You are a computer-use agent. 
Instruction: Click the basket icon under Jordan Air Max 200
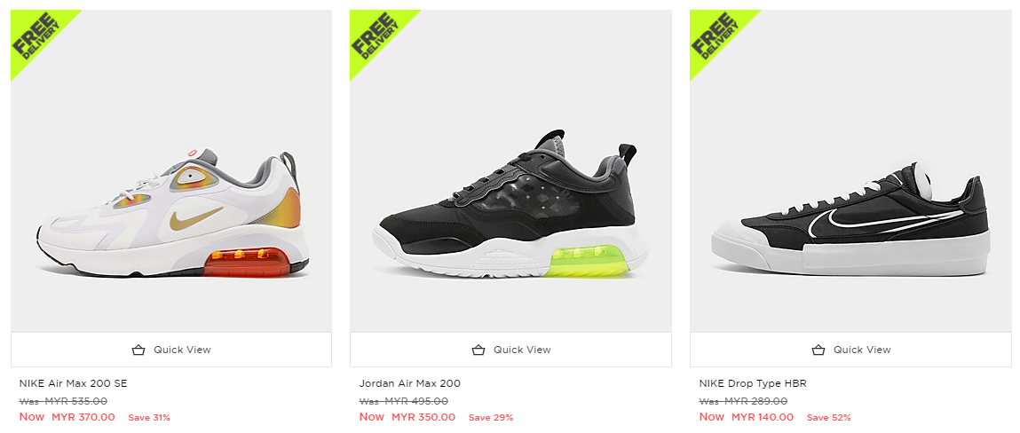478,350
